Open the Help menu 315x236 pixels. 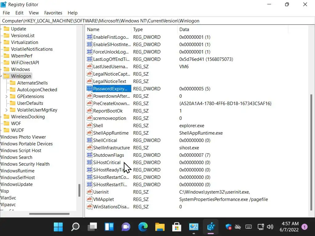pos(73,13)
